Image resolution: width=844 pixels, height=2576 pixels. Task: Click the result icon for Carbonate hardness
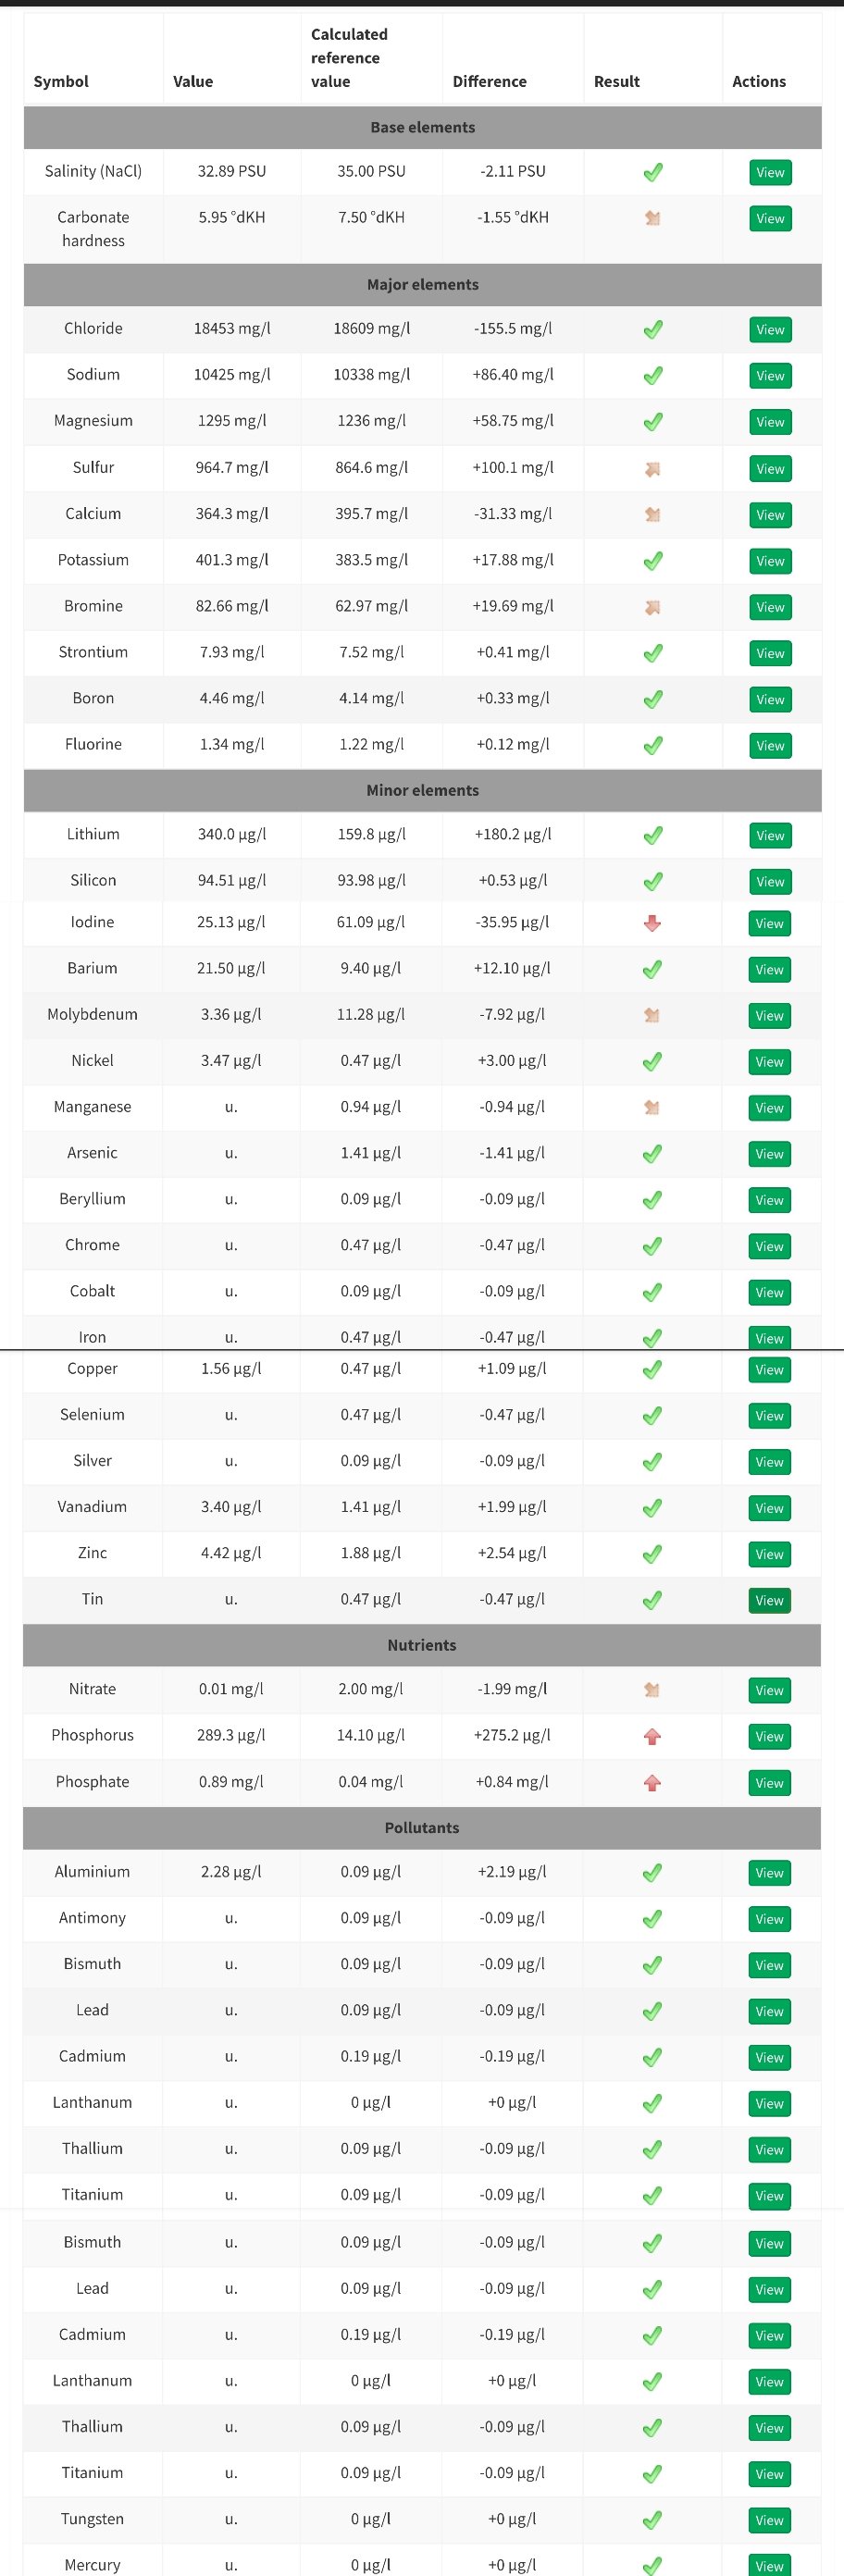[652, 218]
